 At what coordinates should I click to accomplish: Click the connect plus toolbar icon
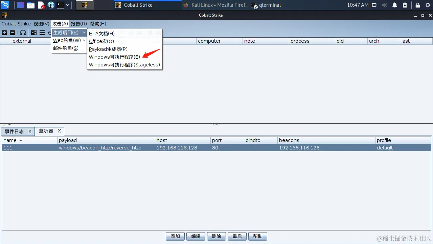4,33
